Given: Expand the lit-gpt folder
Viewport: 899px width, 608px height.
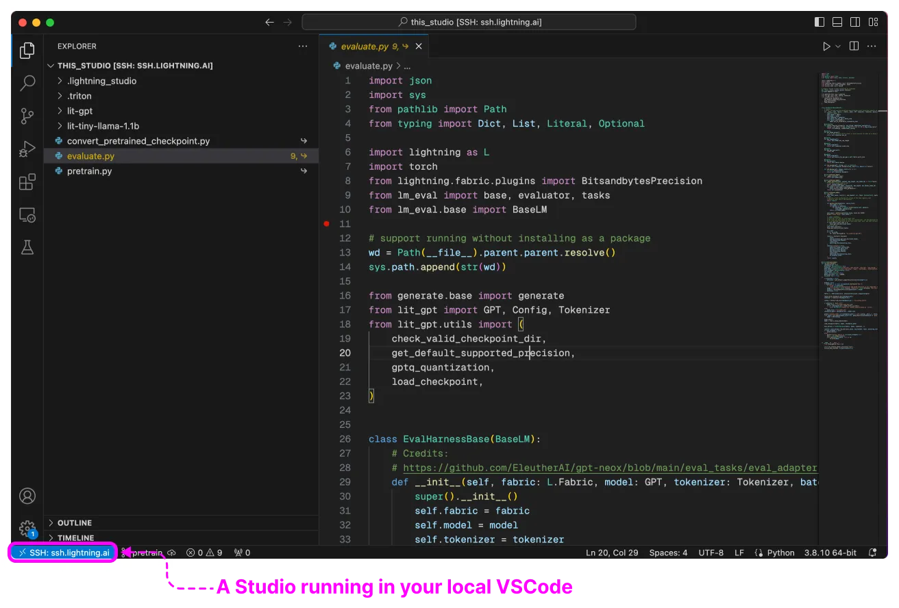Looking at the screenshot, I should click(x=182, y=111).
